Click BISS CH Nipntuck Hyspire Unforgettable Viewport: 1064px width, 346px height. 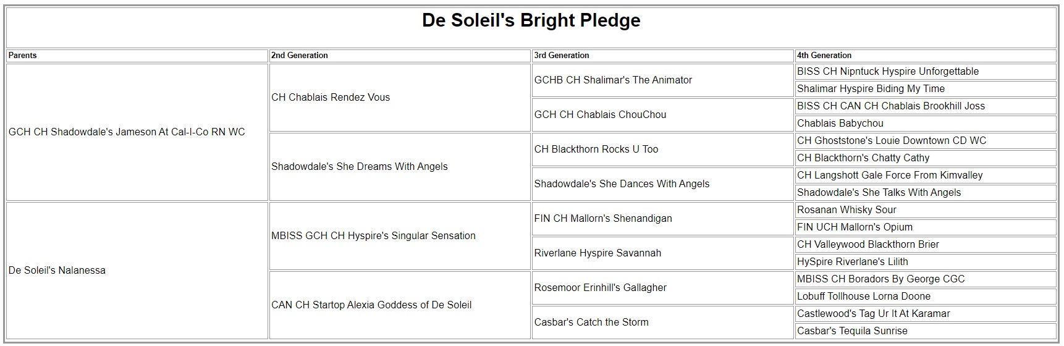pyautogui.click(x=888, y=72)
